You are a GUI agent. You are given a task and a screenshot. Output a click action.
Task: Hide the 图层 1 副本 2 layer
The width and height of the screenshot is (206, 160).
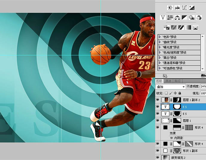coord(158,100)
